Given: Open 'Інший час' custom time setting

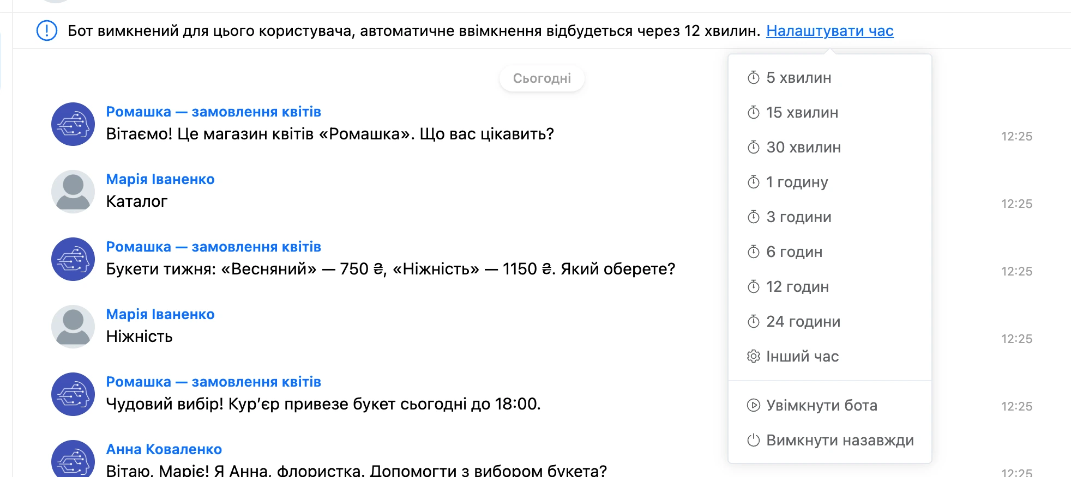Looking at the screenshot, I should point(829,357).
